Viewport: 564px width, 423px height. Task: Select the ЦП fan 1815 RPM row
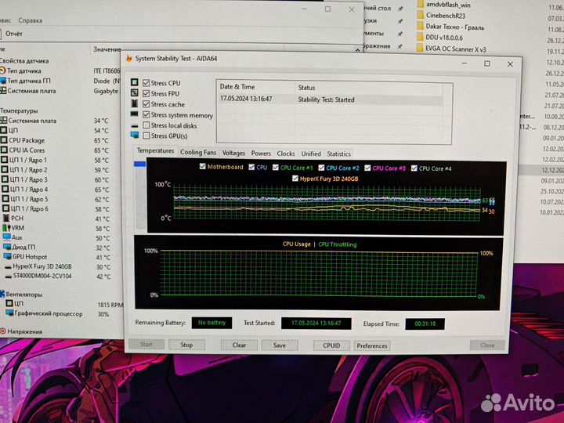click(x=61, y=304)
